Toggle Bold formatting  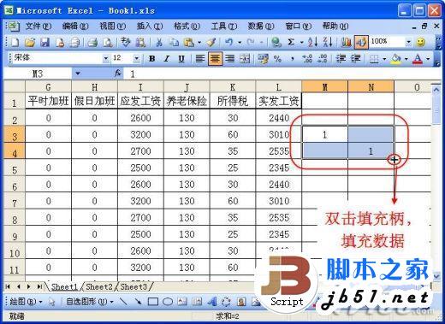pos(152,59)
